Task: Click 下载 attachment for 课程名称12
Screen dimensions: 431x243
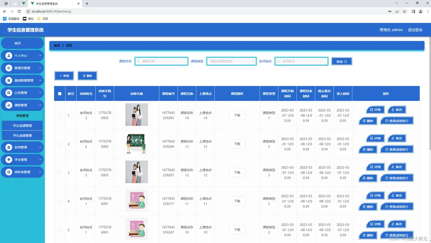Action: pos(237,173)
